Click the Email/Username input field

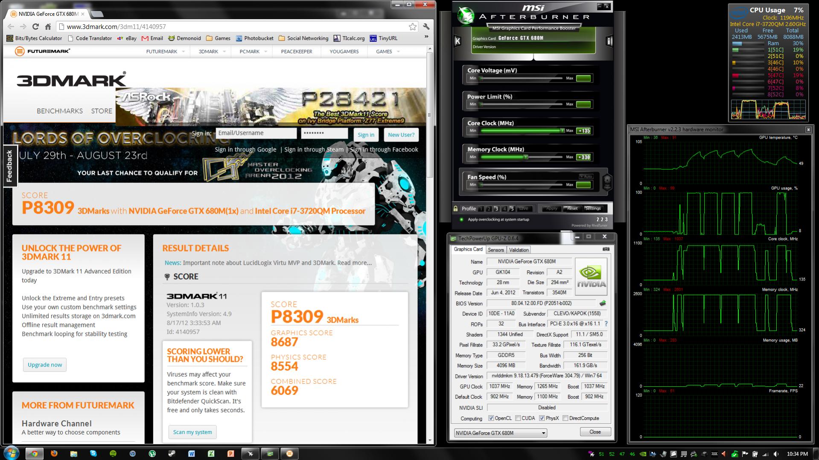click(256, 133)
